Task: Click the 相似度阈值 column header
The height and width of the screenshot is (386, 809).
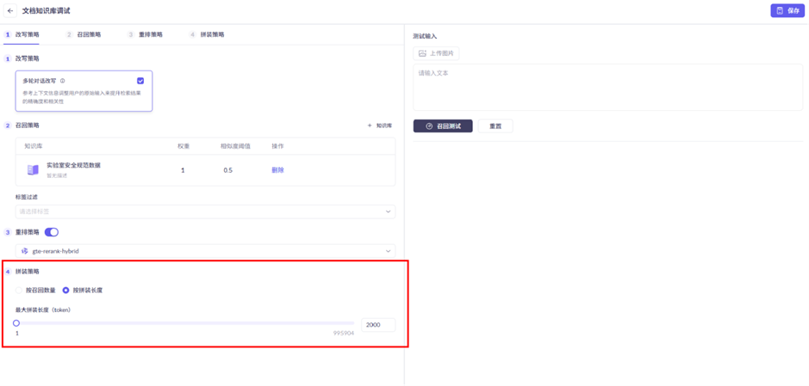Action: coord(234,146)
